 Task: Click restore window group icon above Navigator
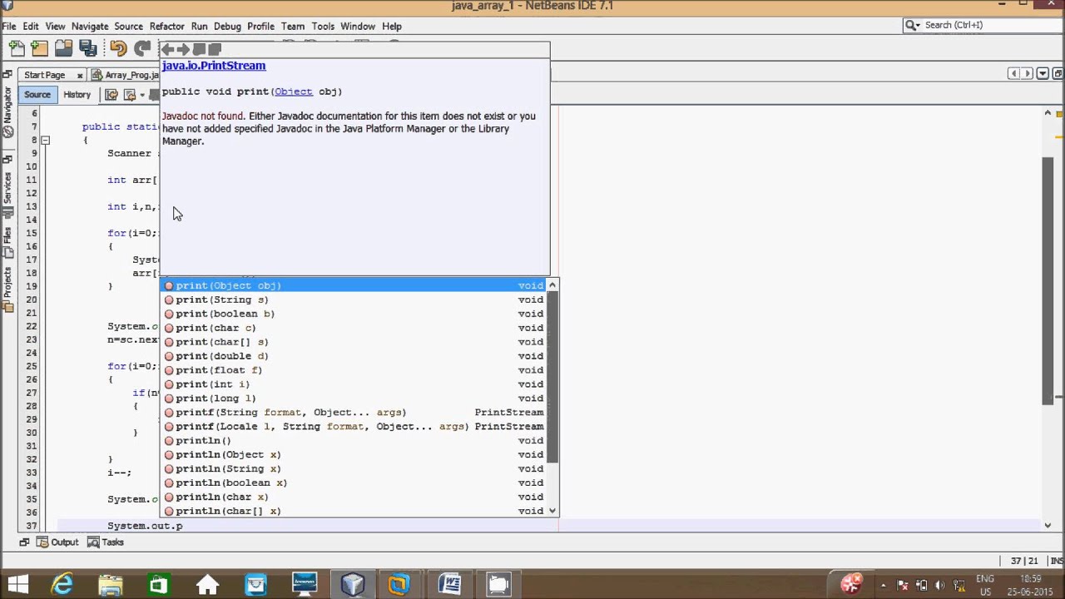click(7, 74)
